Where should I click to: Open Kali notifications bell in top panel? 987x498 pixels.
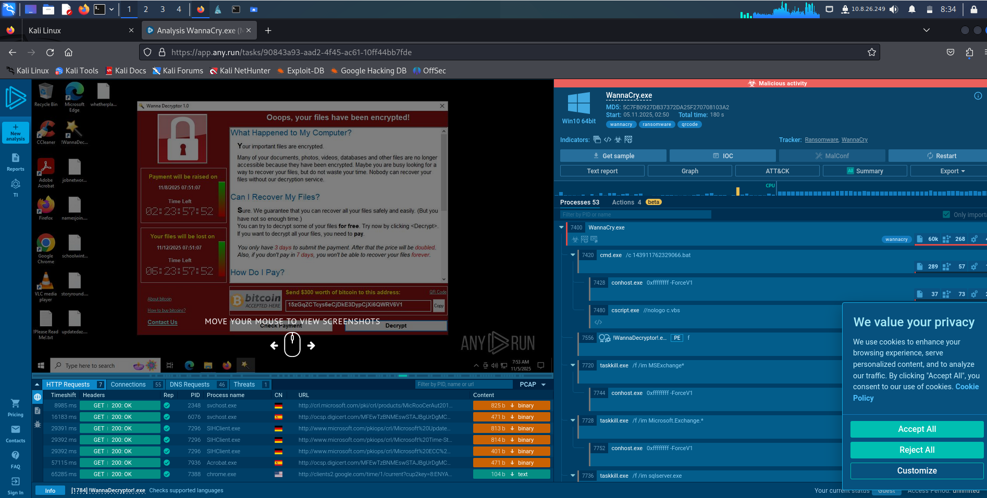point(912,9)
